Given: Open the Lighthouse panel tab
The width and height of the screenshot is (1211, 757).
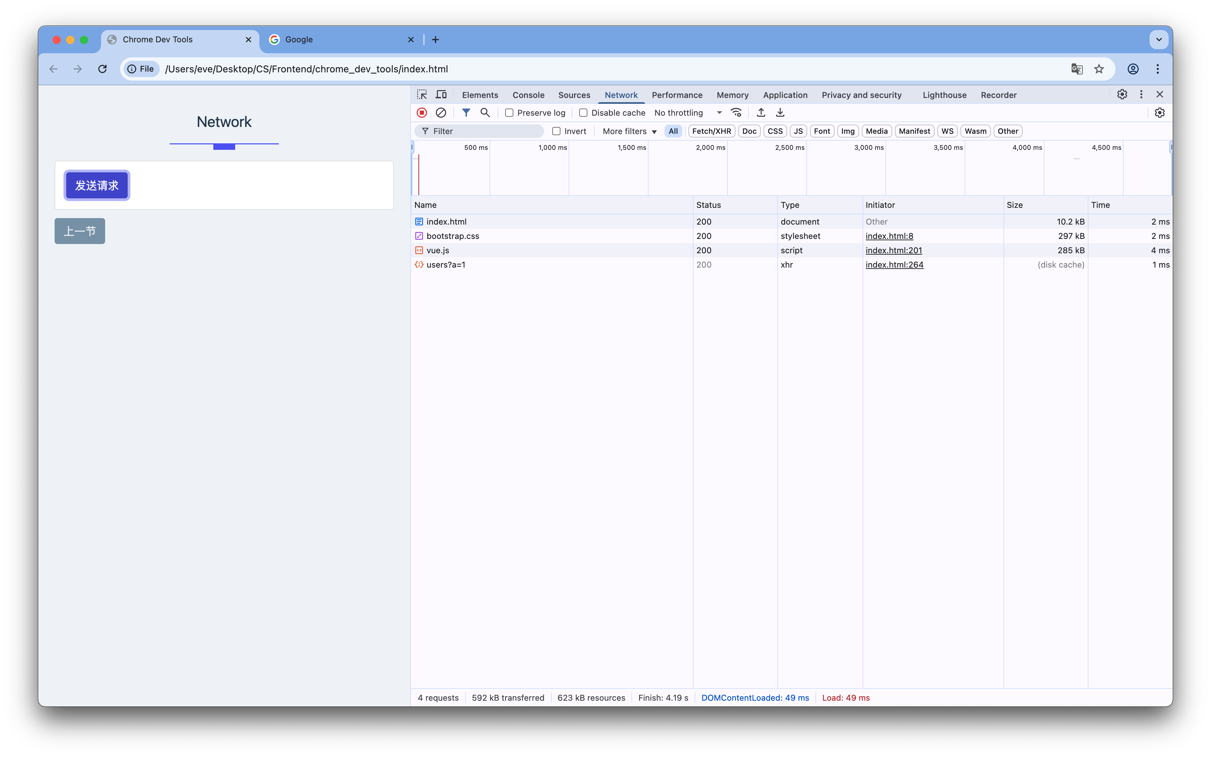Looking at the screenshot, I should pos(944,95).
